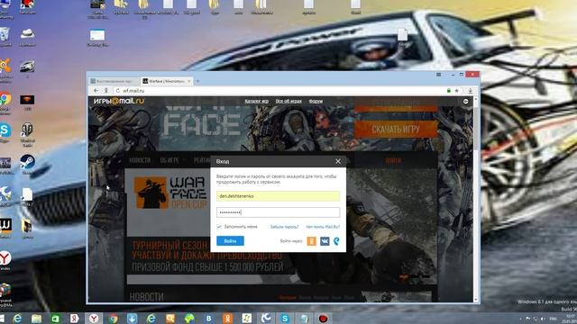Image resolution: width=577 pixels, height=324 pixels.
Task: Open the Форум link in the header
Action: pyautogui.click(x=316, y=101)
